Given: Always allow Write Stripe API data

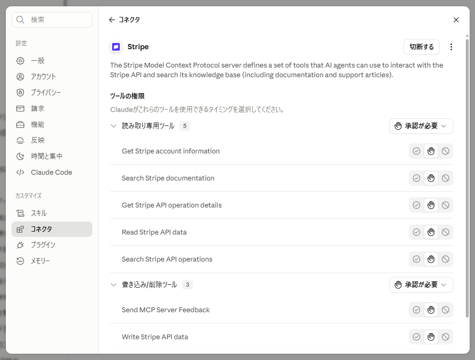Looking at the screenshot, I should point(417,337).
